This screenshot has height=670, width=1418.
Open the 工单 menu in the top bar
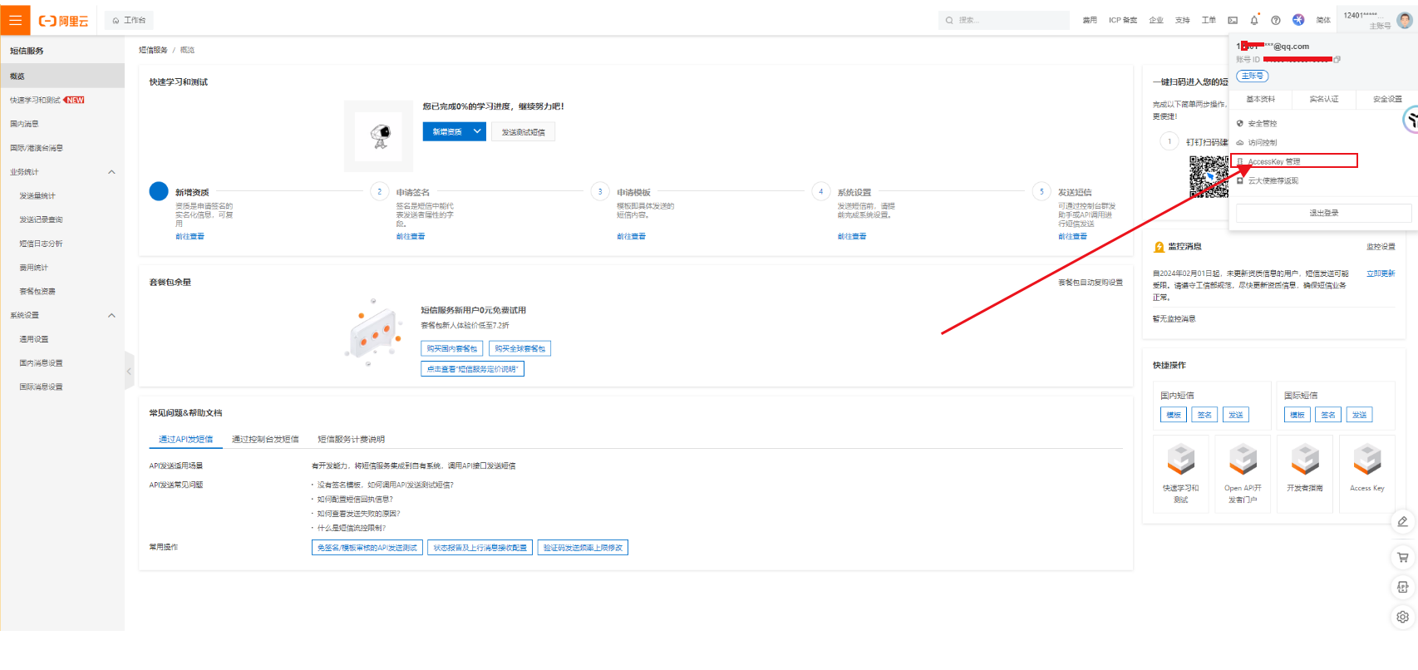pos(1209,20)
